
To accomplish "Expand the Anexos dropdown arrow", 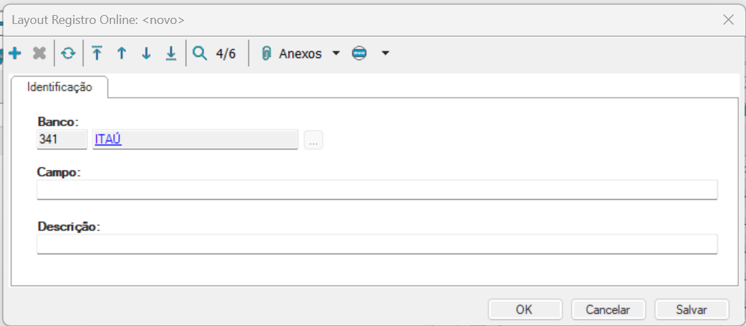I will pos(336,53).
